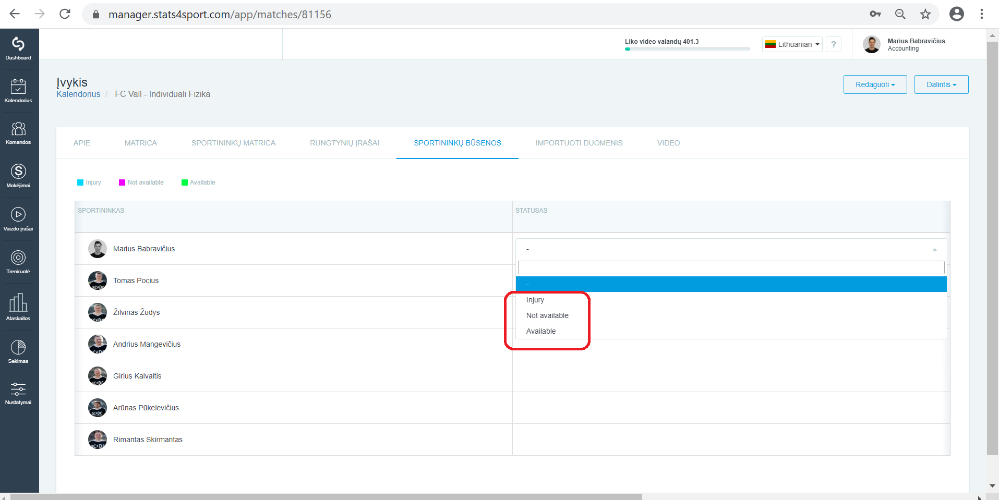
Task: Click the question mark help button
Action: pyautogui.click(x=834, y=44)
